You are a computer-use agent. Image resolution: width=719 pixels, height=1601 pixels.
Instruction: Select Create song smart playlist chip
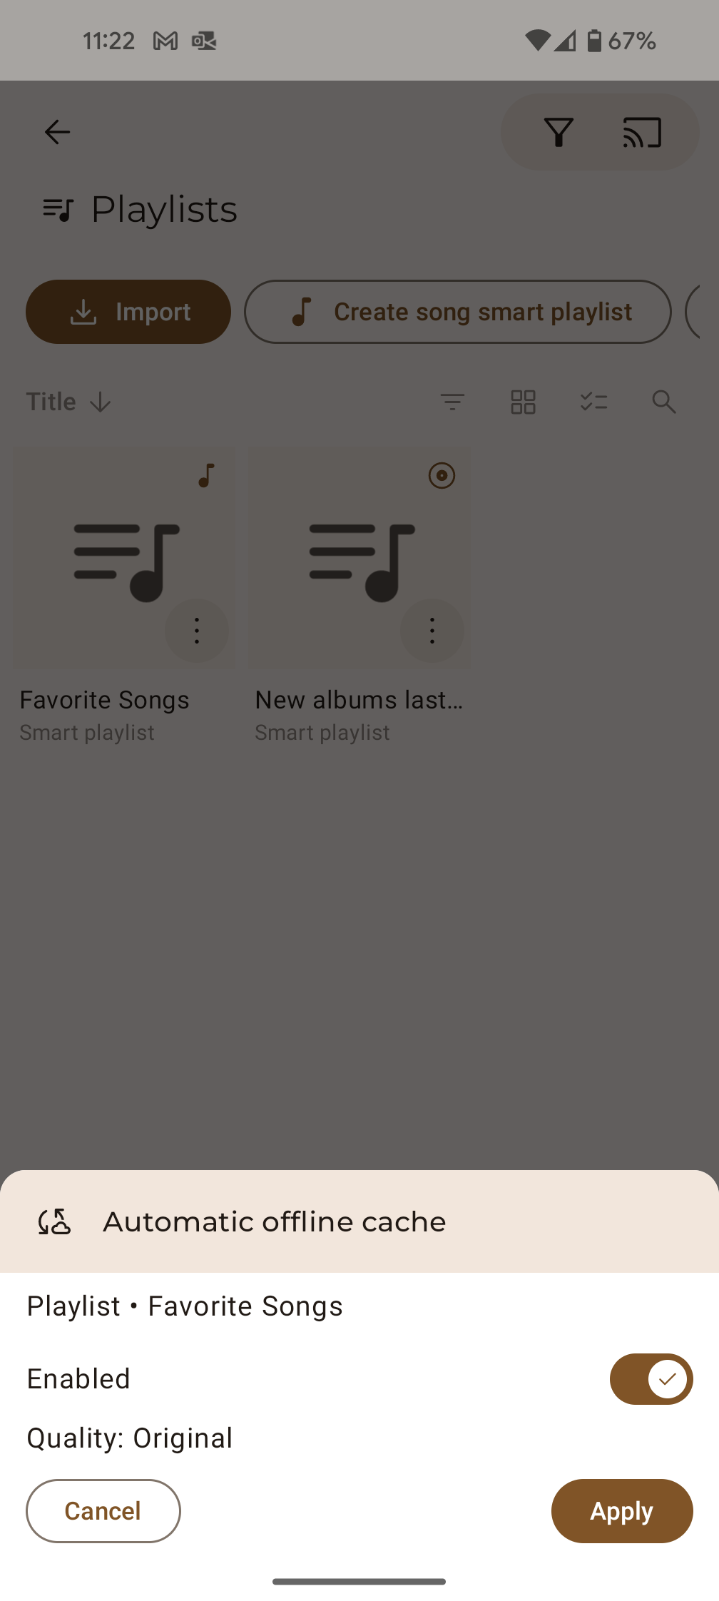click(458, 312)
